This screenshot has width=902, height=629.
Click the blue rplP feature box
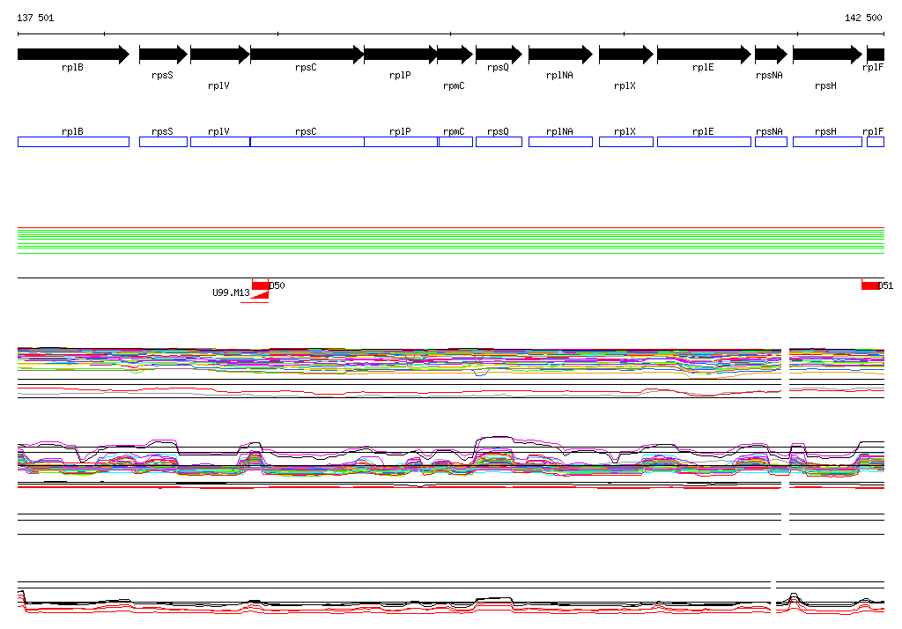point(401,142)
